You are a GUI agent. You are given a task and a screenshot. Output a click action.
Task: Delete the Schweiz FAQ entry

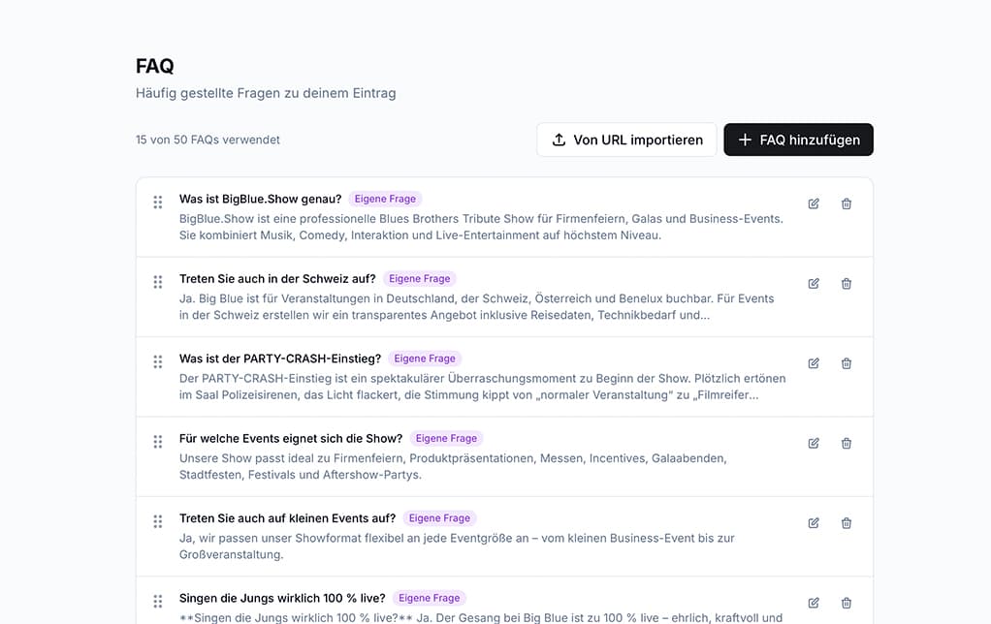847,284
